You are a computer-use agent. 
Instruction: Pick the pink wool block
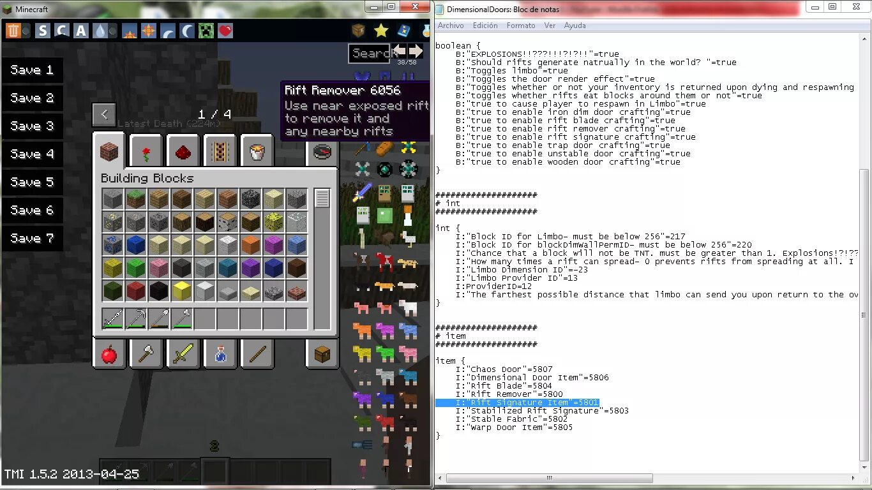click(x=158, y=268)
